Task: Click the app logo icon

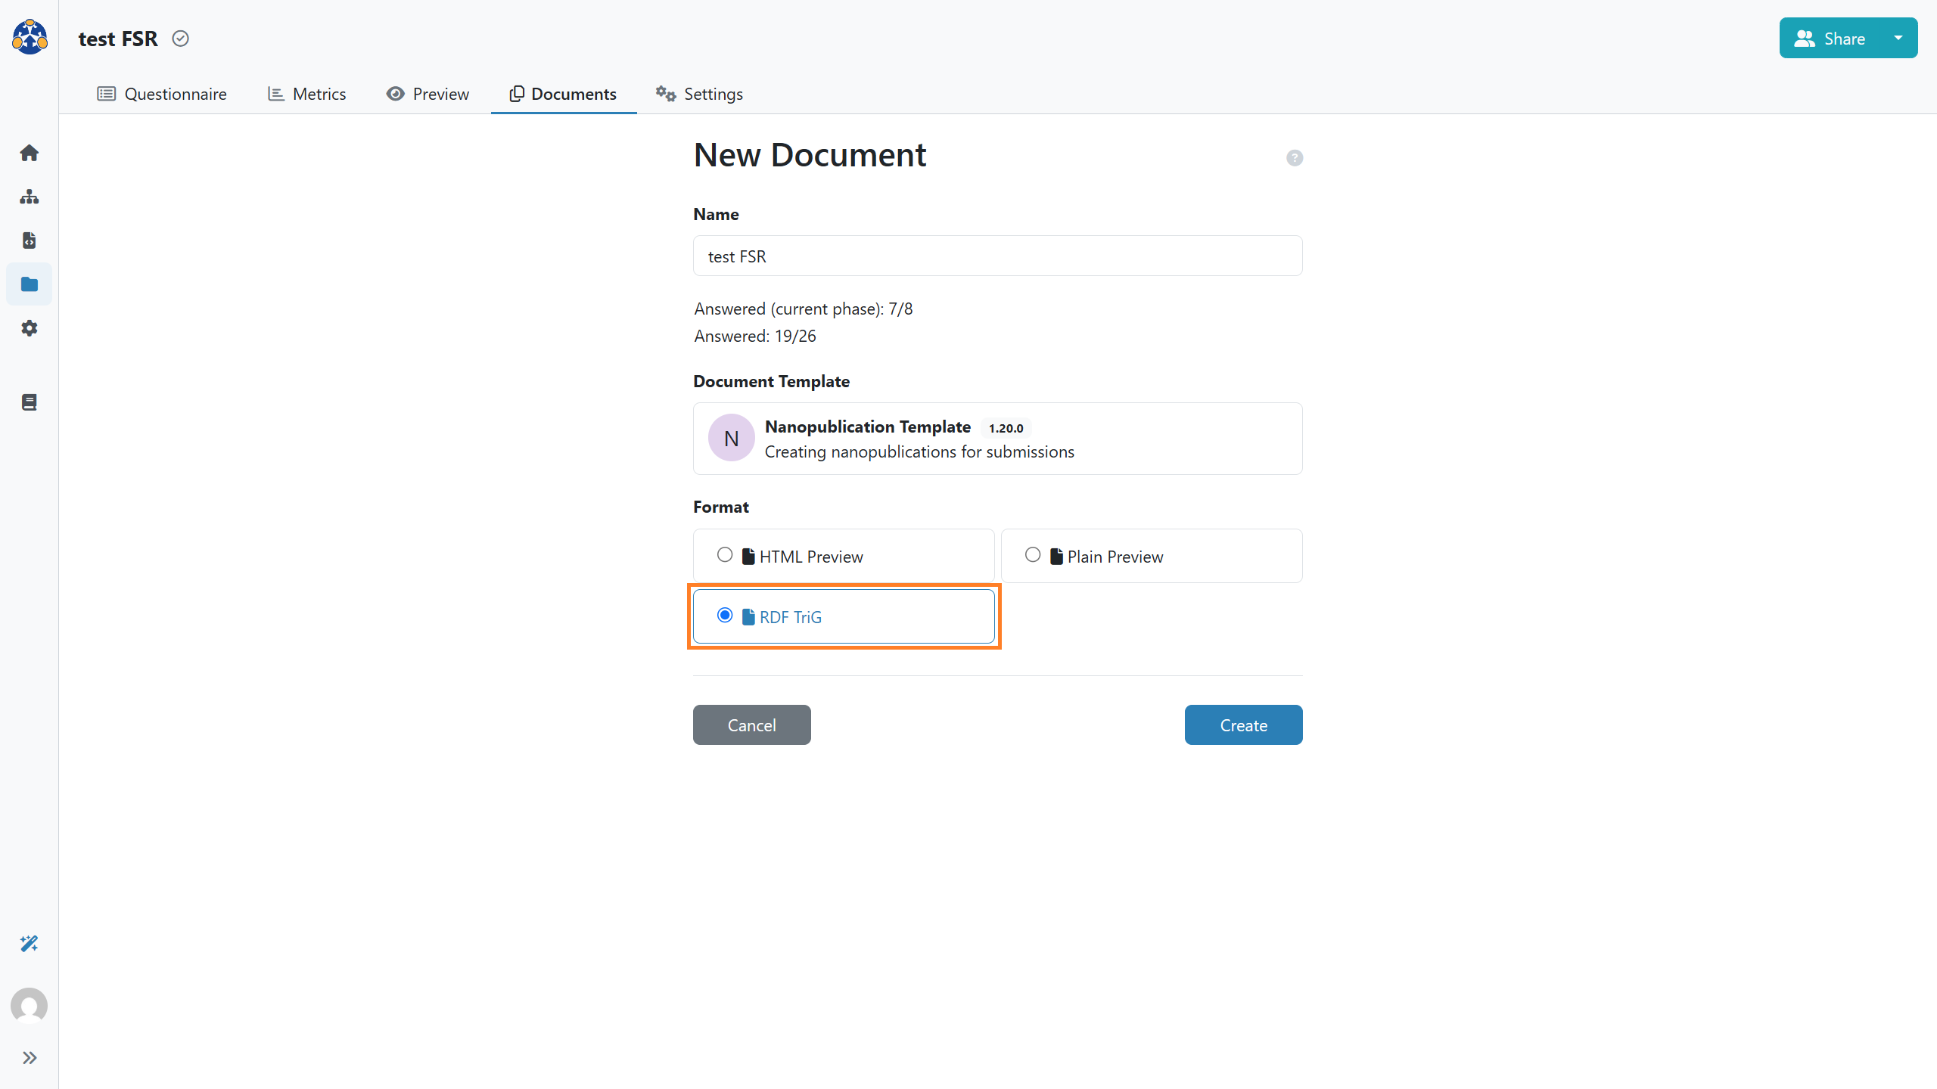Action: click(30, 37)
